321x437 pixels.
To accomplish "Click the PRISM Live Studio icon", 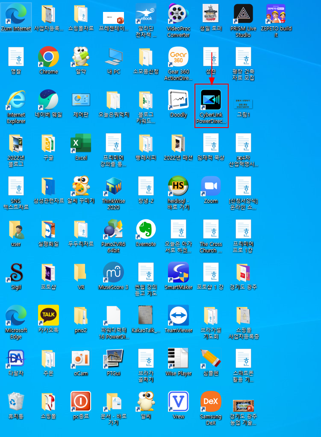I will tap(243, 14).
